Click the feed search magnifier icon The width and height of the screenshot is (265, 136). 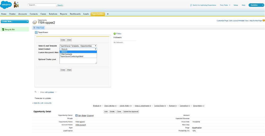[36, 92]
